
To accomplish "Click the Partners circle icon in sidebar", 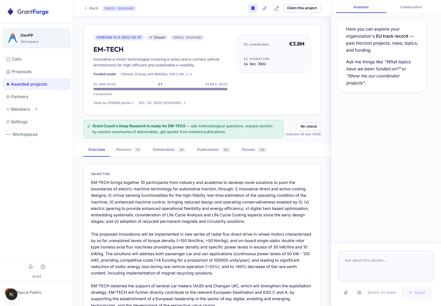I will click(8, 97).
